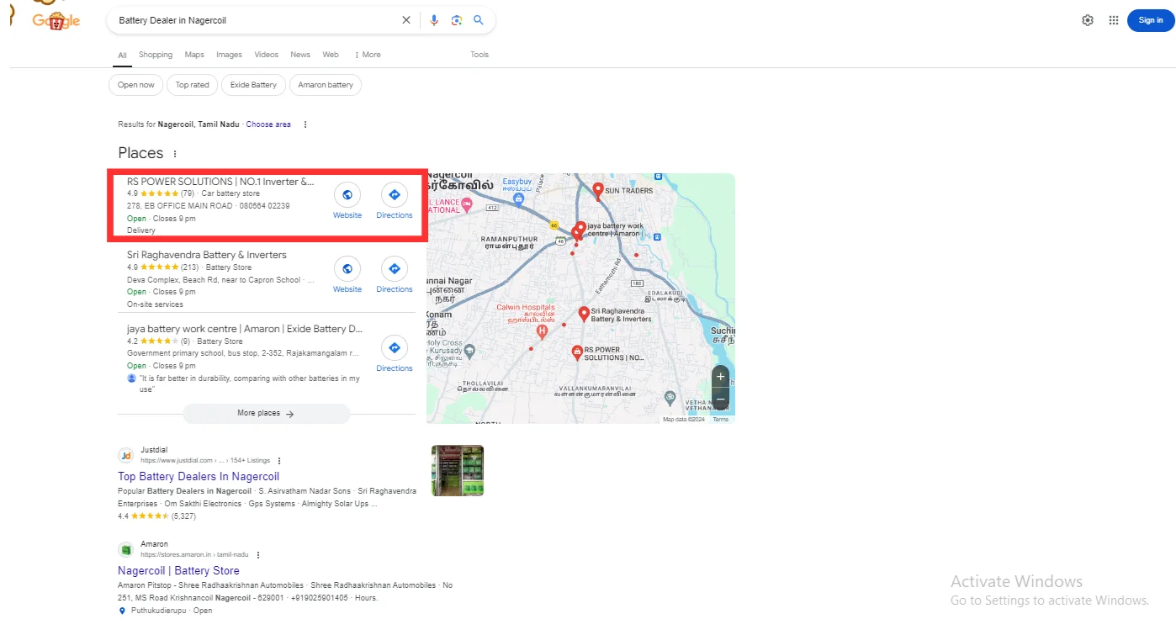Open Top Battery Dealers In Nagercoil link
This screenshot has height=635, width=1176.
pos(199,477)
